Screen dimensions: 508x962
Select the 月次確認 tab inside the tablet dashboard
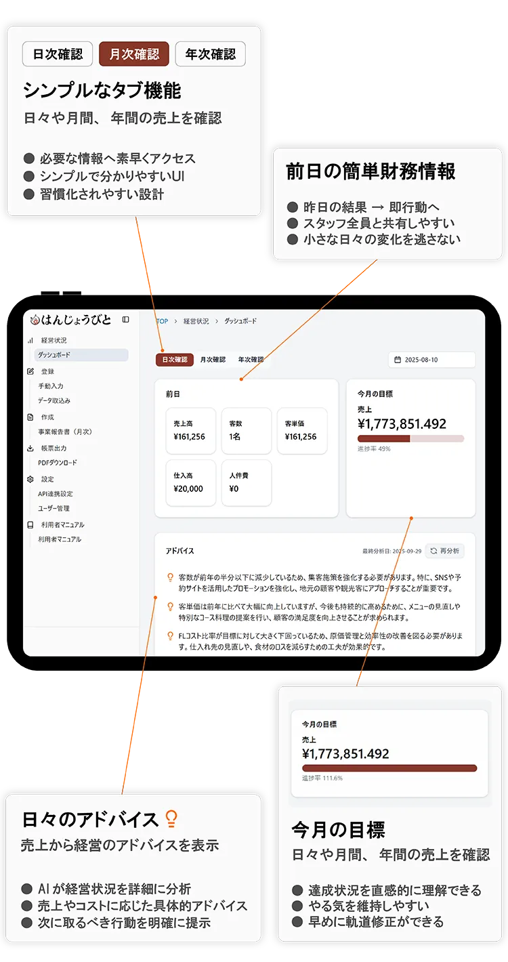(x=213, y=360)
